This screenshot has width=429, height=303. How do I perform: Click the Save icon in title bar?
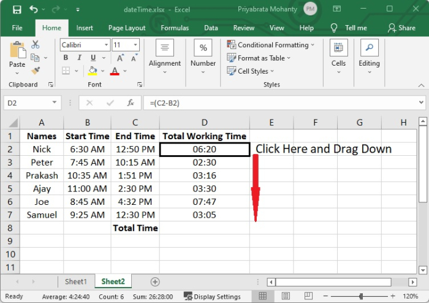coord(17,10)
